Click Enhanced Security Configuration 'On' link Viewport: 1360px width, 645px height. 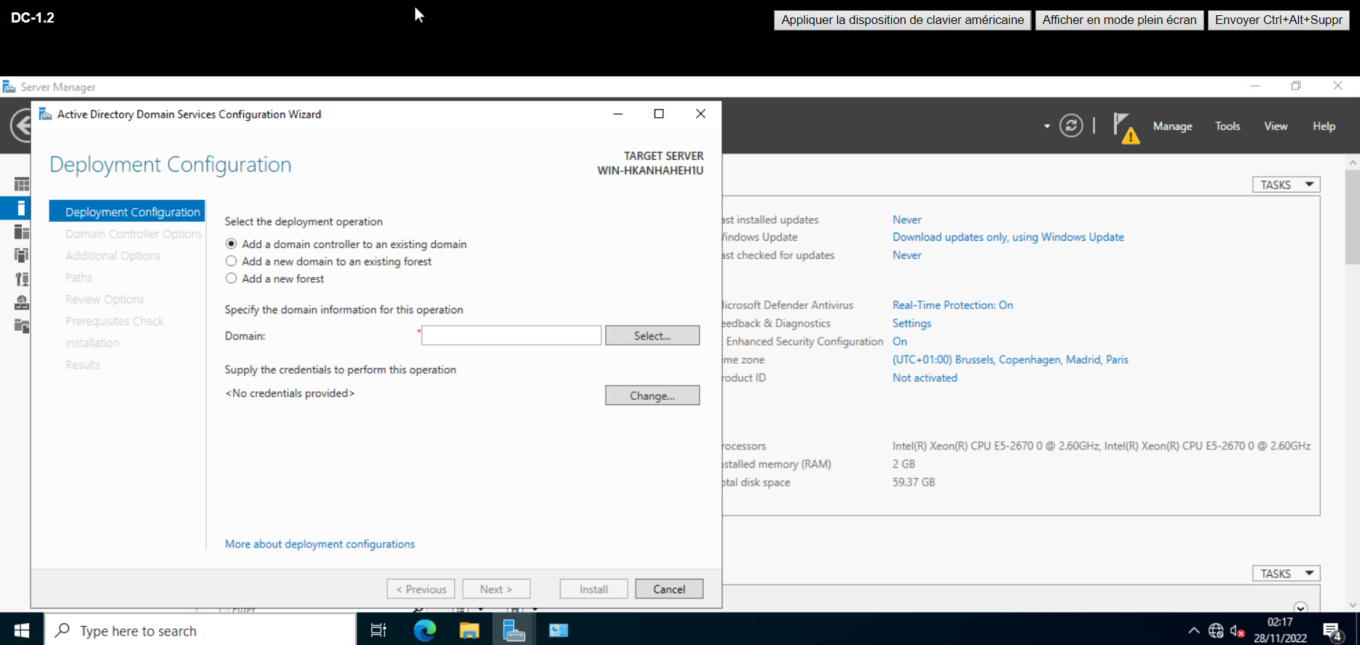click(900, 341)
